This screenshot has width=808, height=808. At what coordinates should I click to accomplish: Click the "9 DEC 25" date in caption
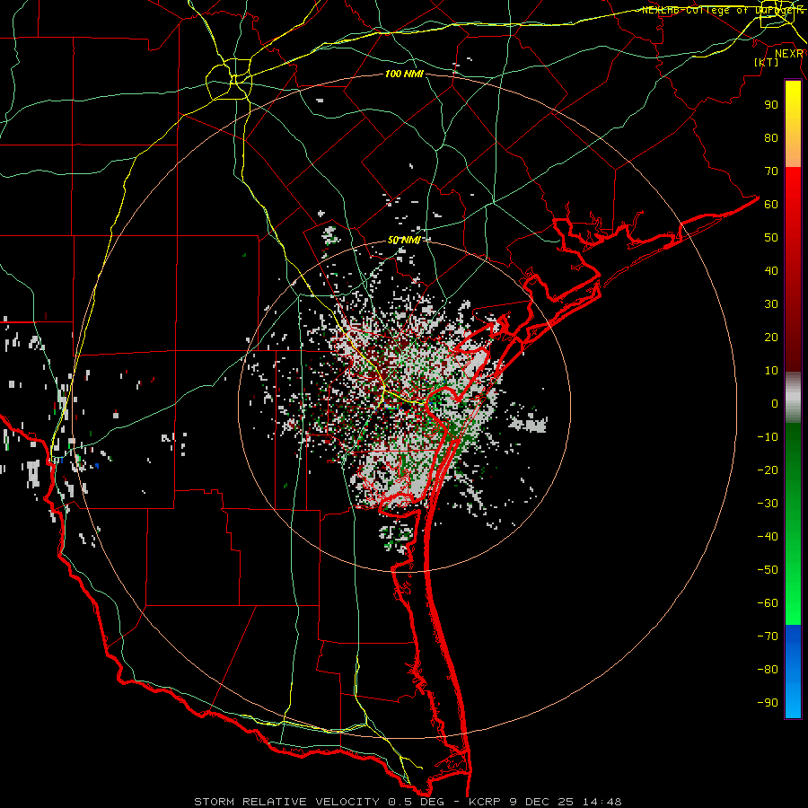click(541, 802)
